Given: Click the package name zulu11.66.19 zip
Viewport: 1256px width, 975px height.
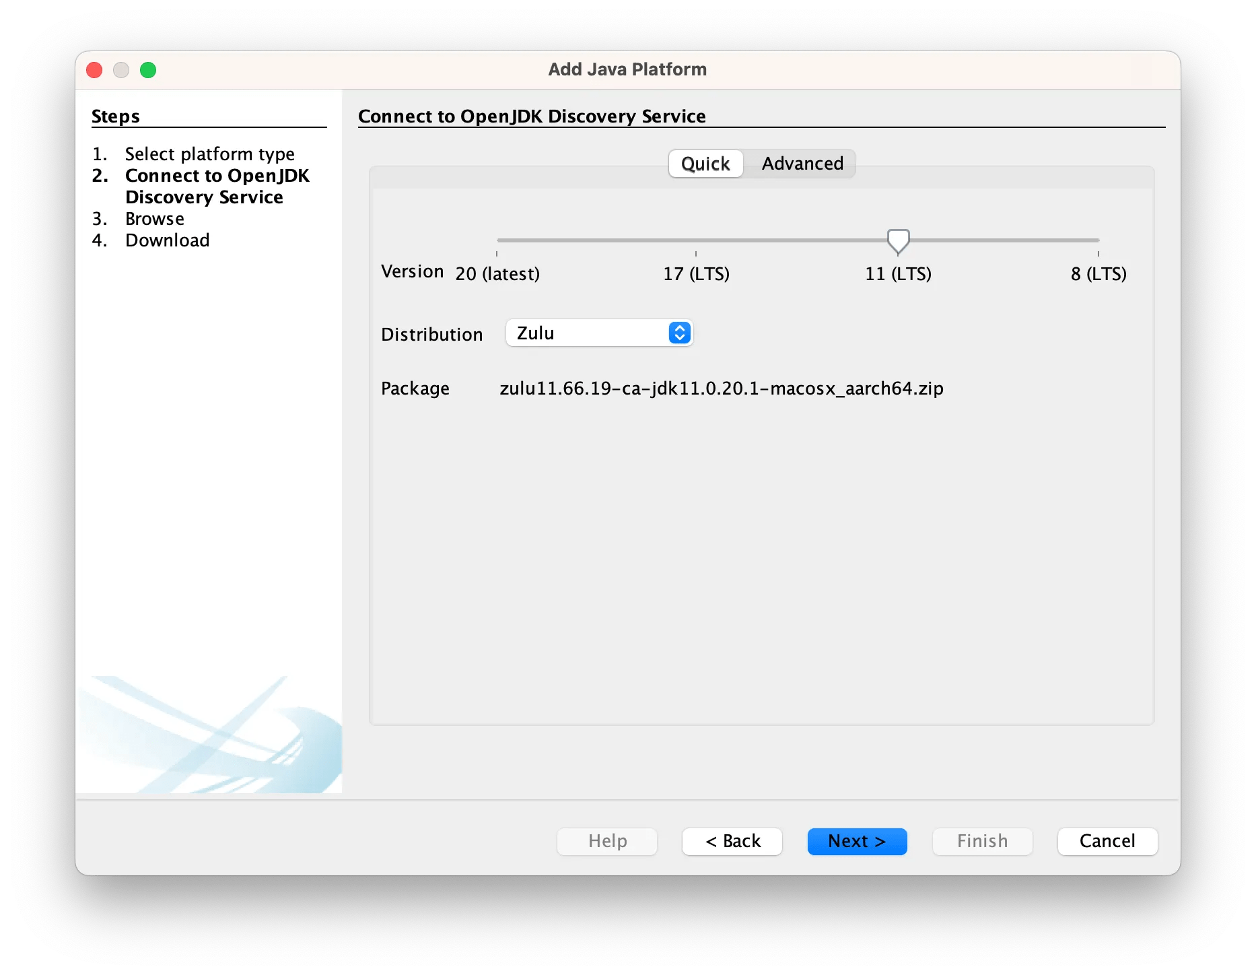Looking at the screenshot, I should pyautogui.click(x=722, y=388).
